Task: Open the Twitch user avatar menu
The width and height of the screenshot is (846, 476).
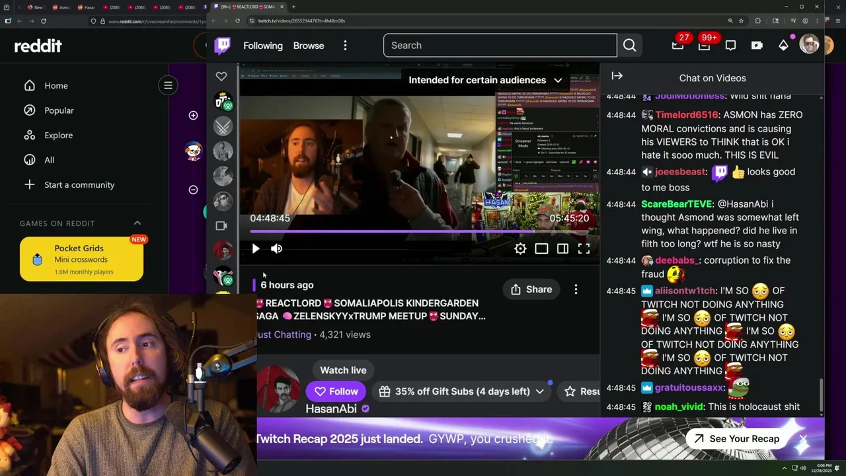Action: (x=809, y=45)
